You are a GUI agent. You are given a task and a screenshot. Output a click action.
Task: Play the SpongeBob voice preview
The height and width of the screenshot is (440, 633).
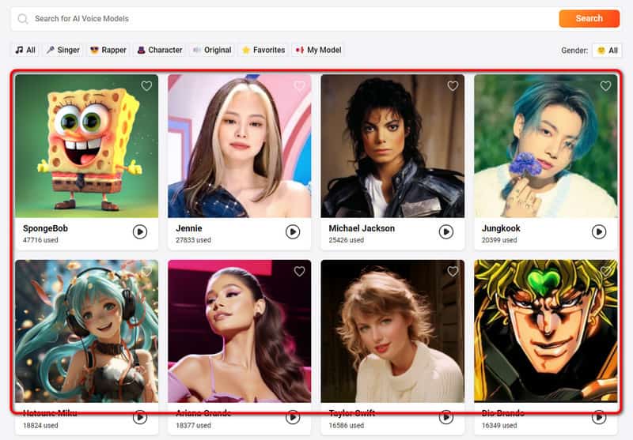pos(140,231)
